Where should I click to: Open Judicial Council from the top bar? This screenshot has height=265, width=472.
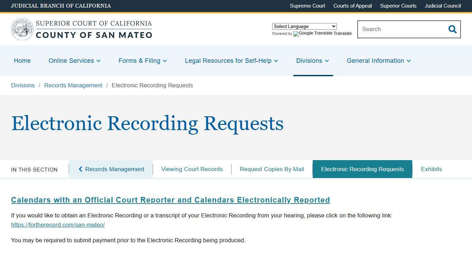[443, 6]
